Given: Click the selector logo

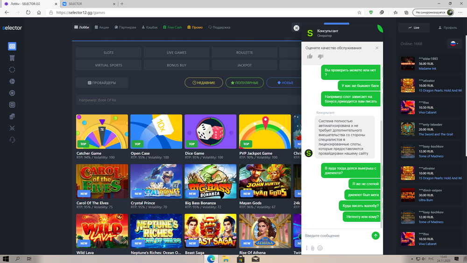Looking at the screenshot, I should pyautogui.click(x=12, y=28).
